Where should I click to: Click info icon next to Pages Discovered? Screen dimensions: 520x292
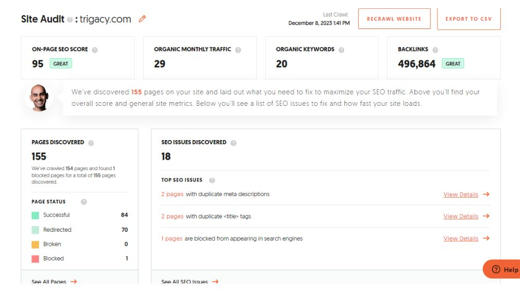point(91,143)
